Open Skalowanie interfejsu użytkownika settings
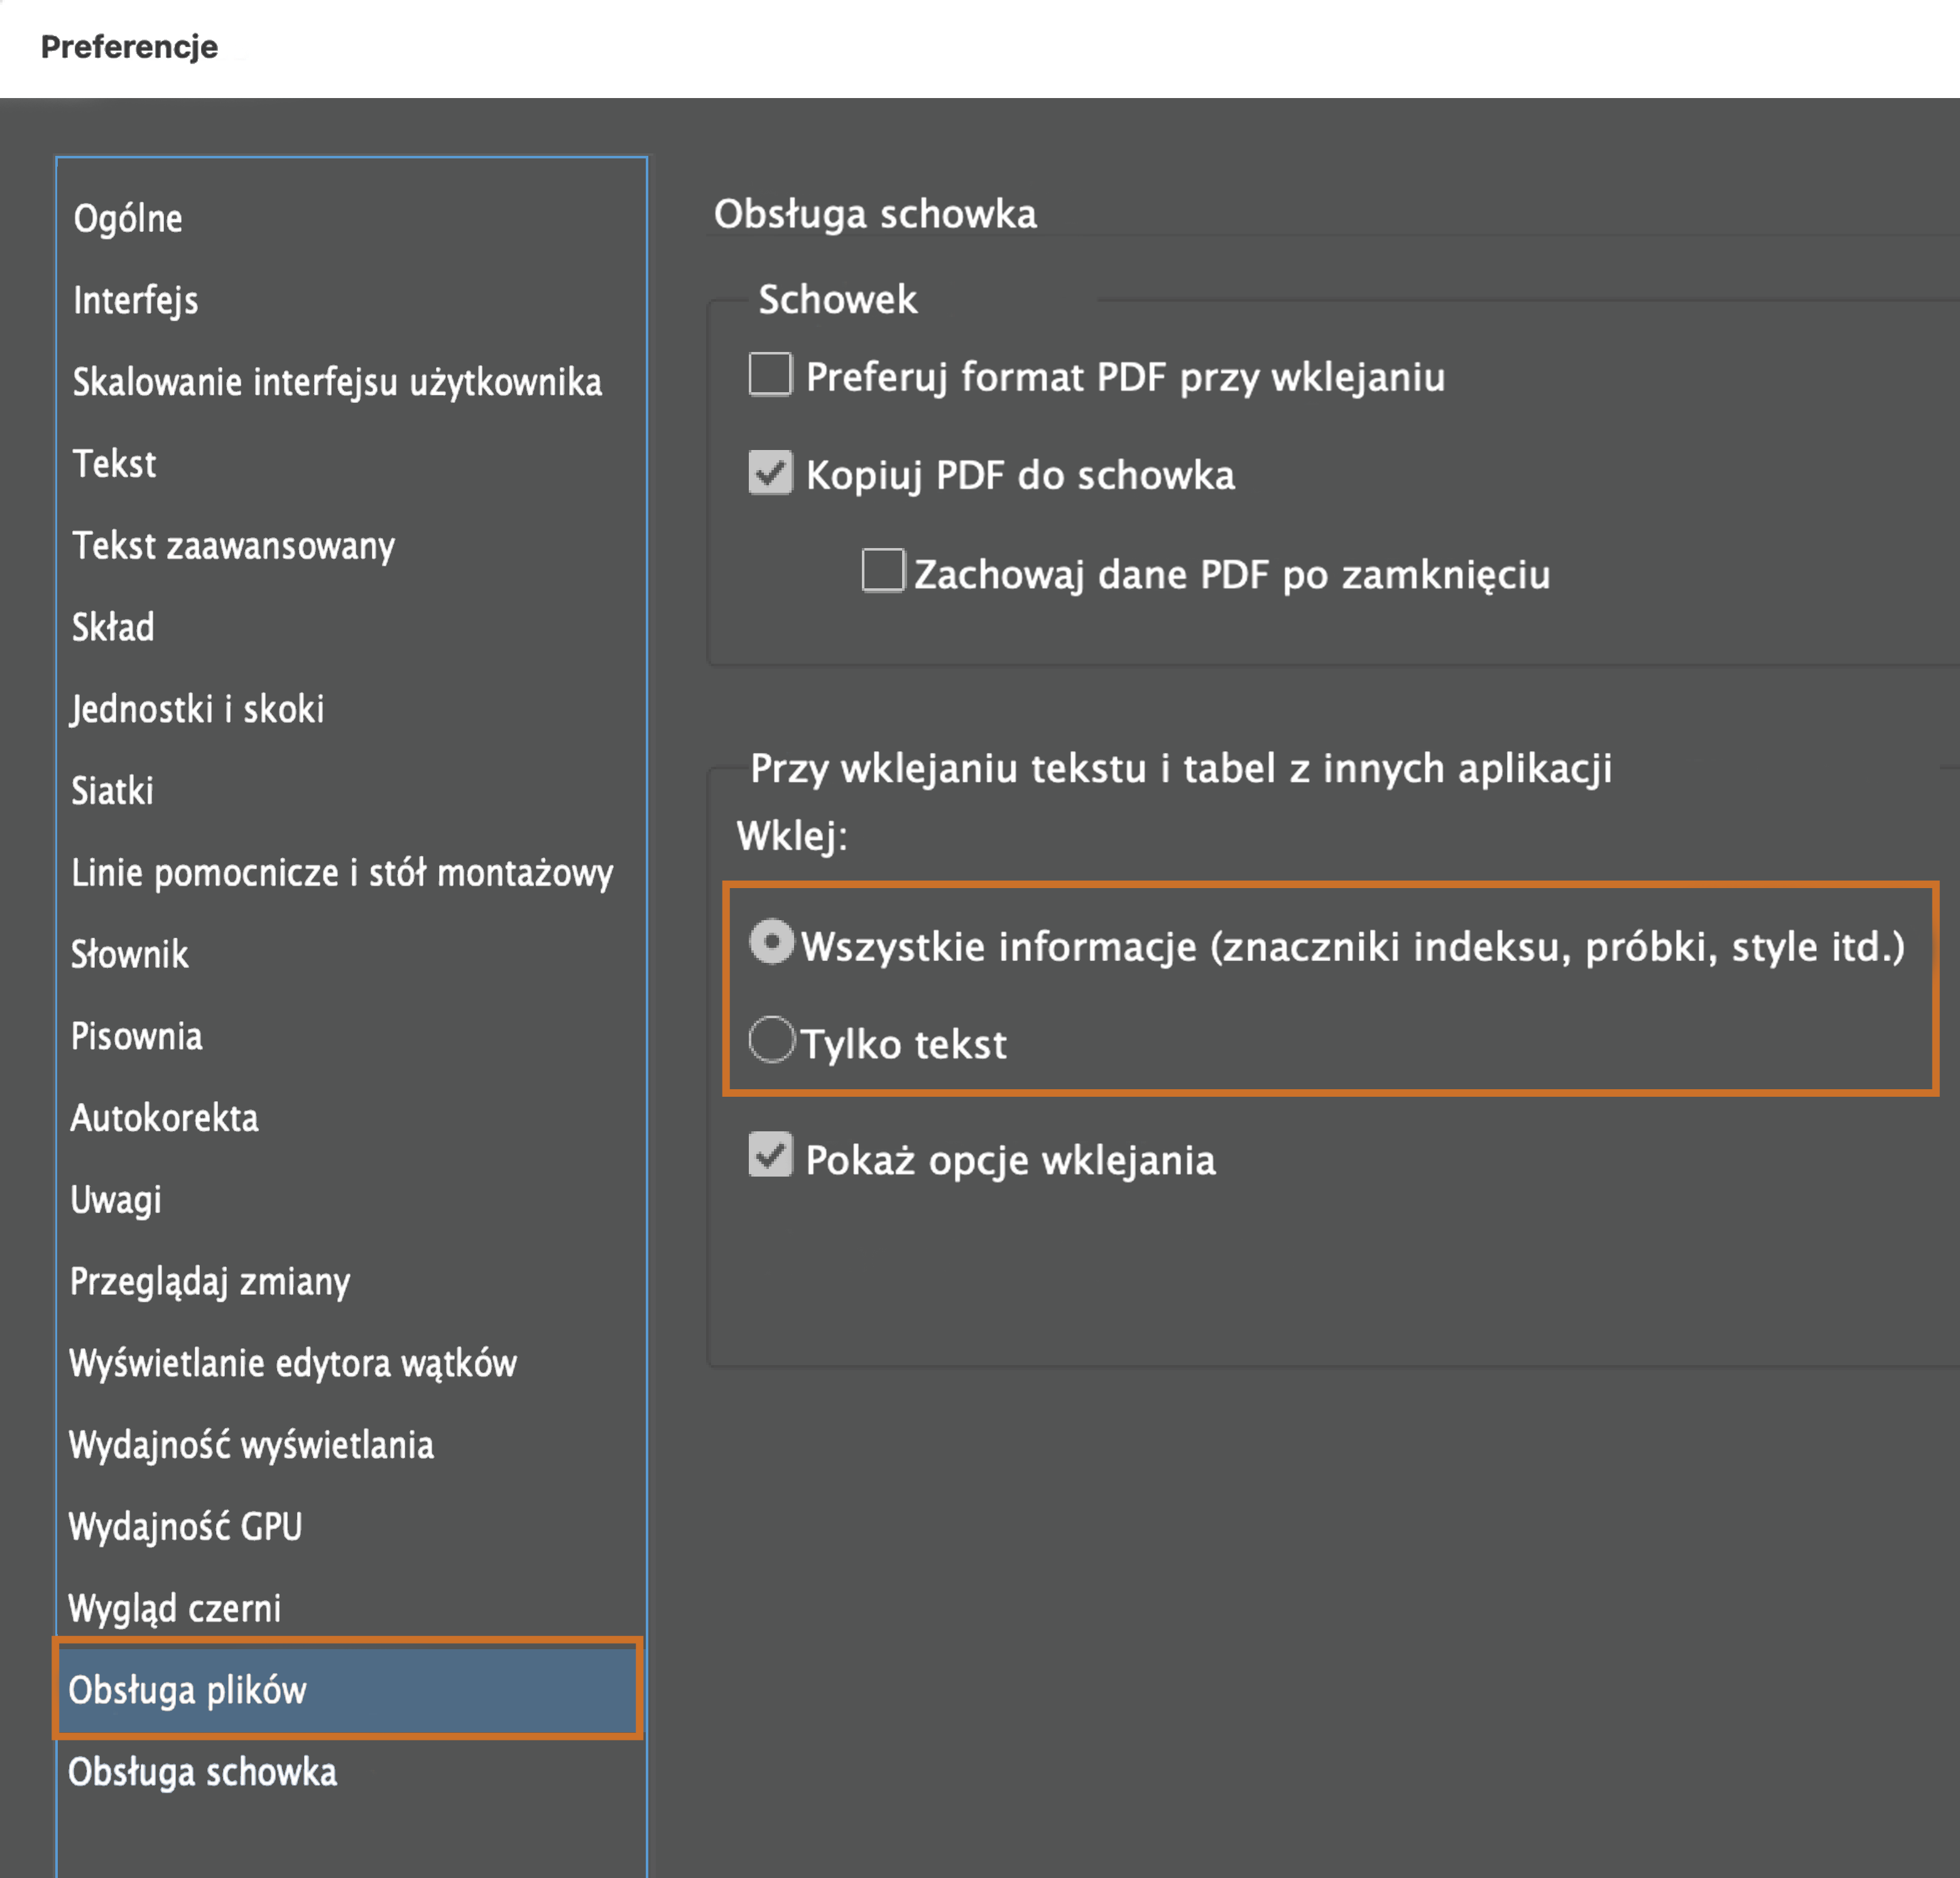Screen dimensions: 1960x1878 point(337,382)
